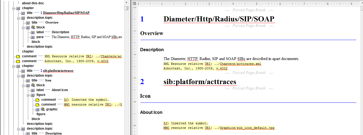Click the blue chapter number 2 in the document

(x=142, y=82)
